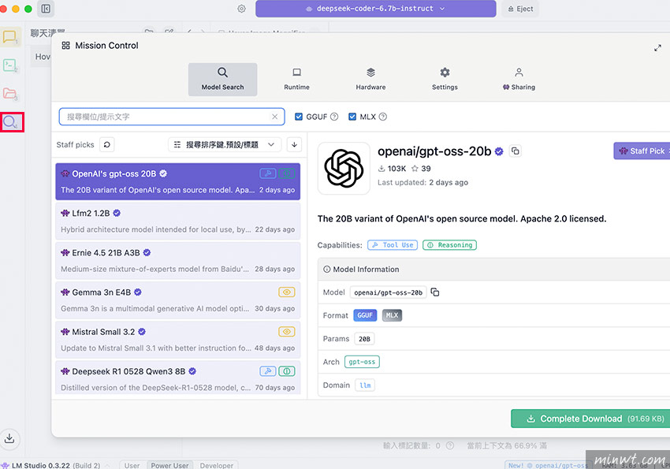Show GGUF format help info
The image size is (670, 469).
pyautogui.click(x=334, y=117)
